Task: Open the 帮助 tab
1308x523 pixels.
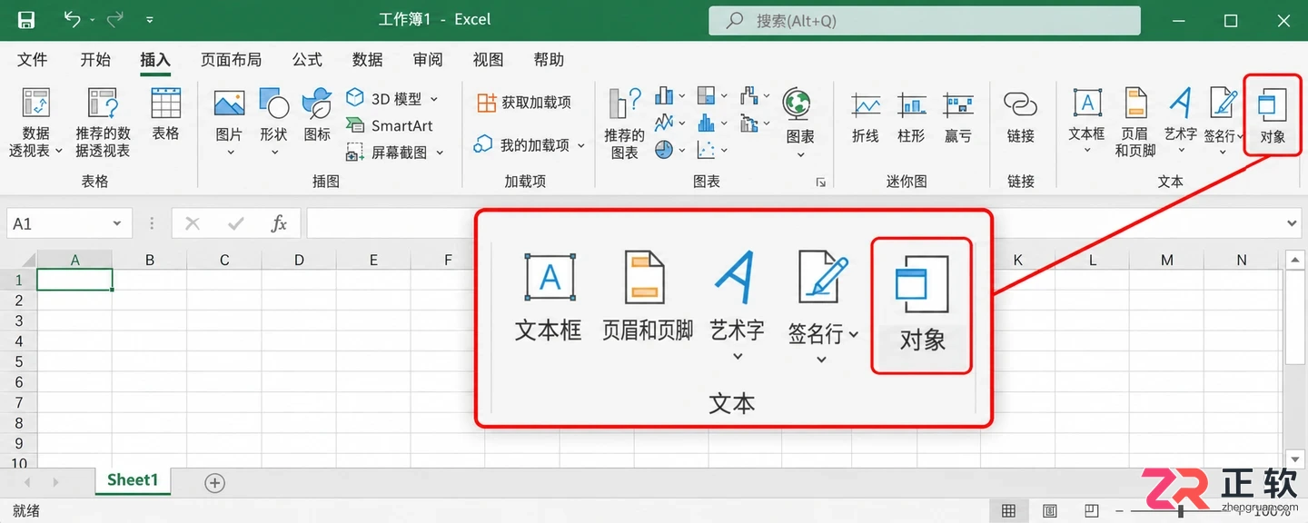Action: (549, 60)
